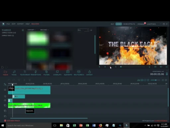Open the Music library tab

(x=14, y=73)
